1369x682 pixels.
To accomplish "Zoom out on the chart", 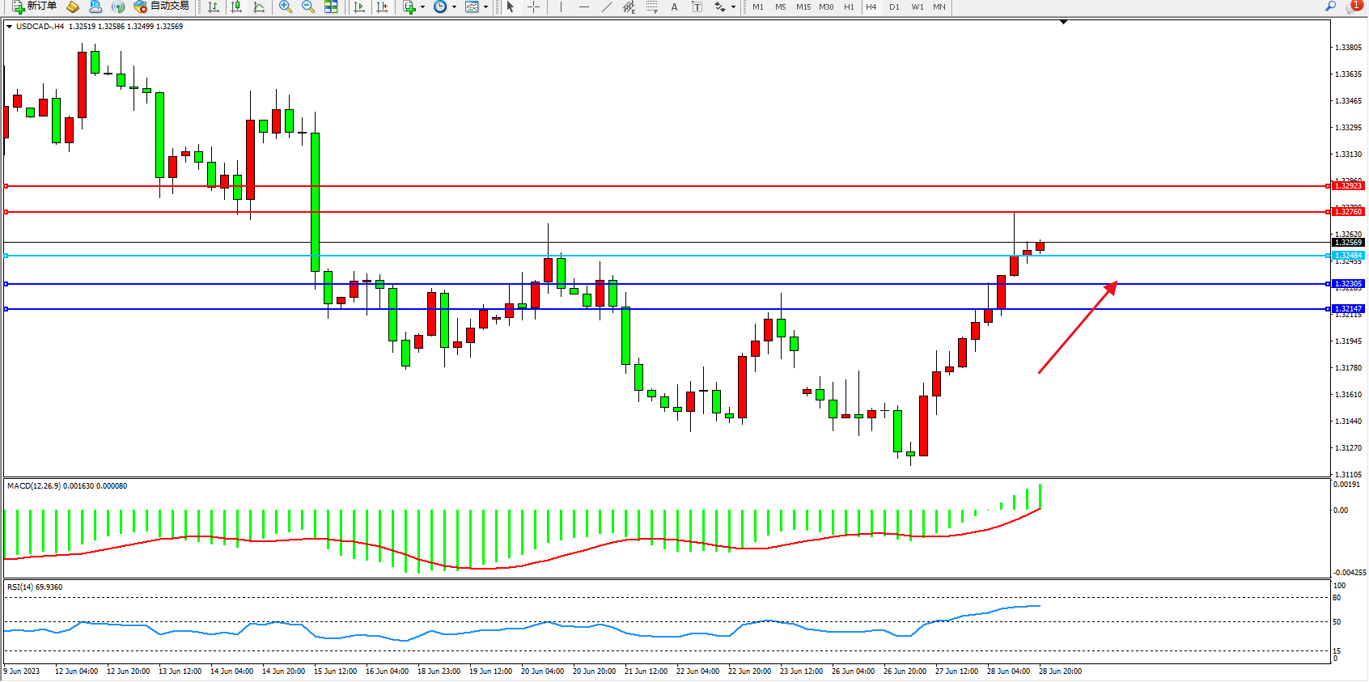I will pyautogui.click(x=308, y=7).
